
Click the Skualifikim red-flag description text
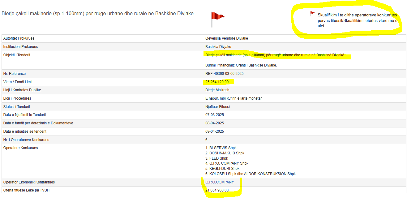coord(357,20)
